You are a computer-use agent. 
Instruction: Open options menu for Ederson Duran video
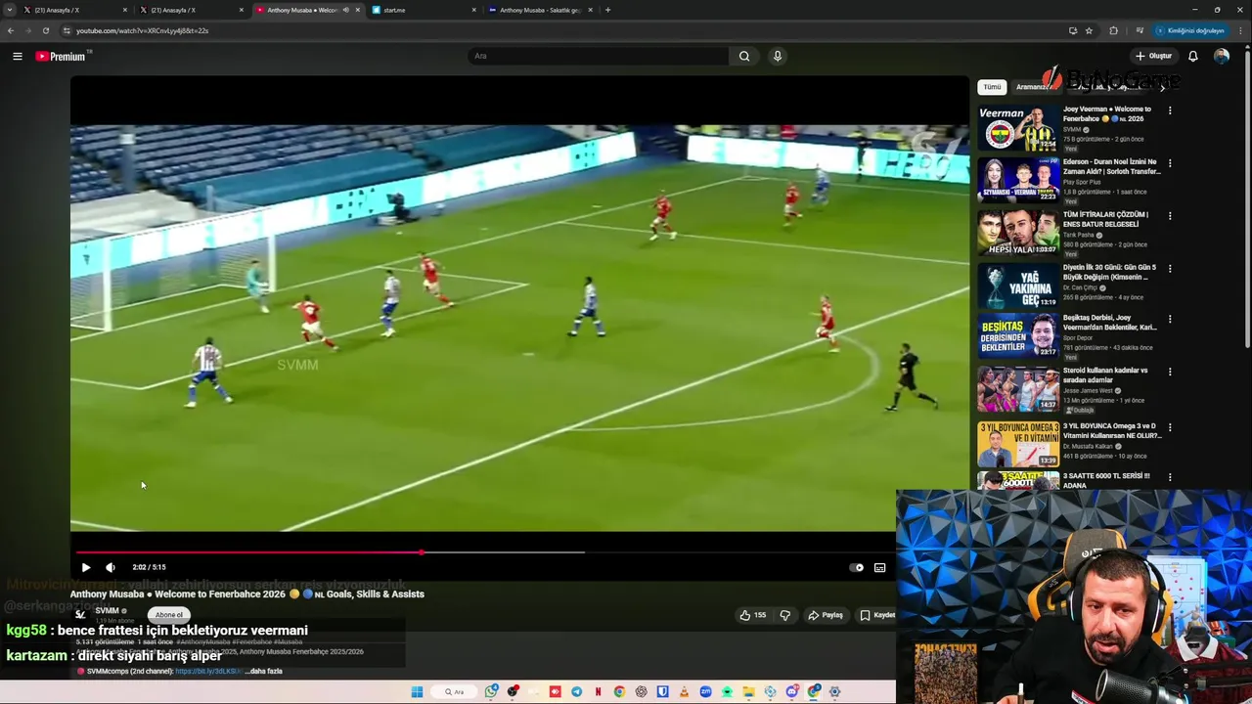click(x=1170, y=163)
